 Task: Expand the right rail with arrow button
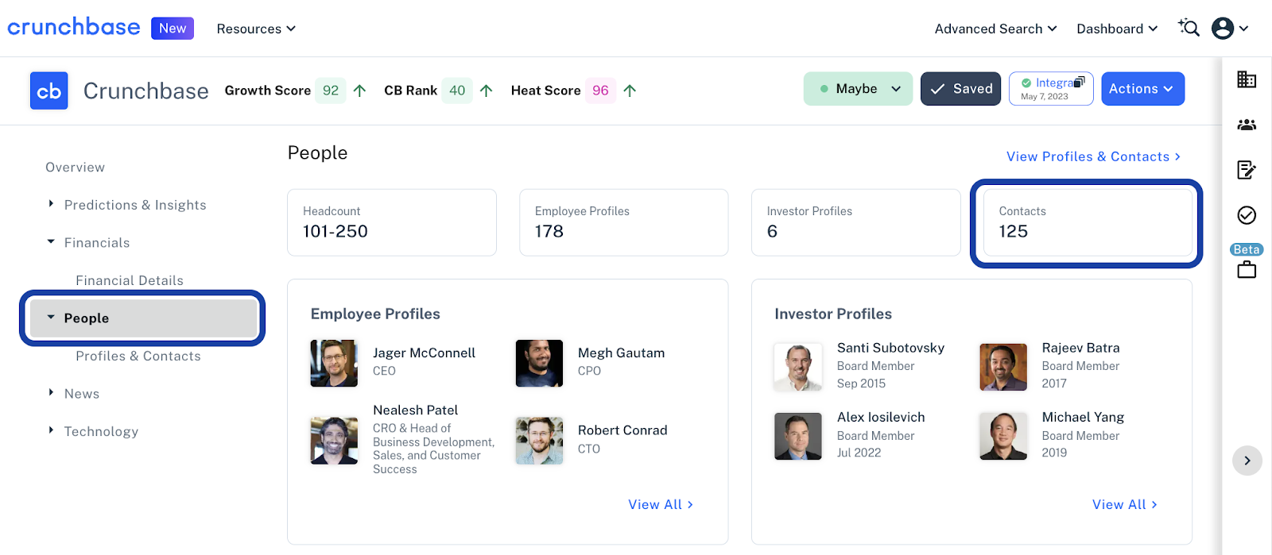(x=1247, y=461)
